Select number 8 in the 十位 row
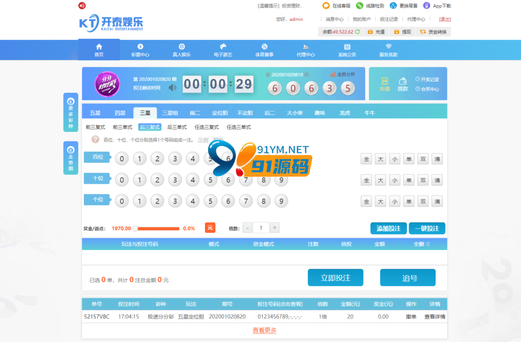521x342 pixels. 264,180
